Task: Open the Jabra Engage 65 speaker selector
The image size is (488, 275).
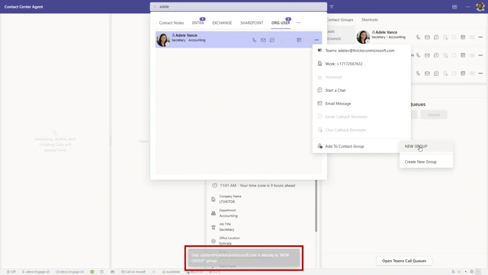Action: (x=70, y=272)
